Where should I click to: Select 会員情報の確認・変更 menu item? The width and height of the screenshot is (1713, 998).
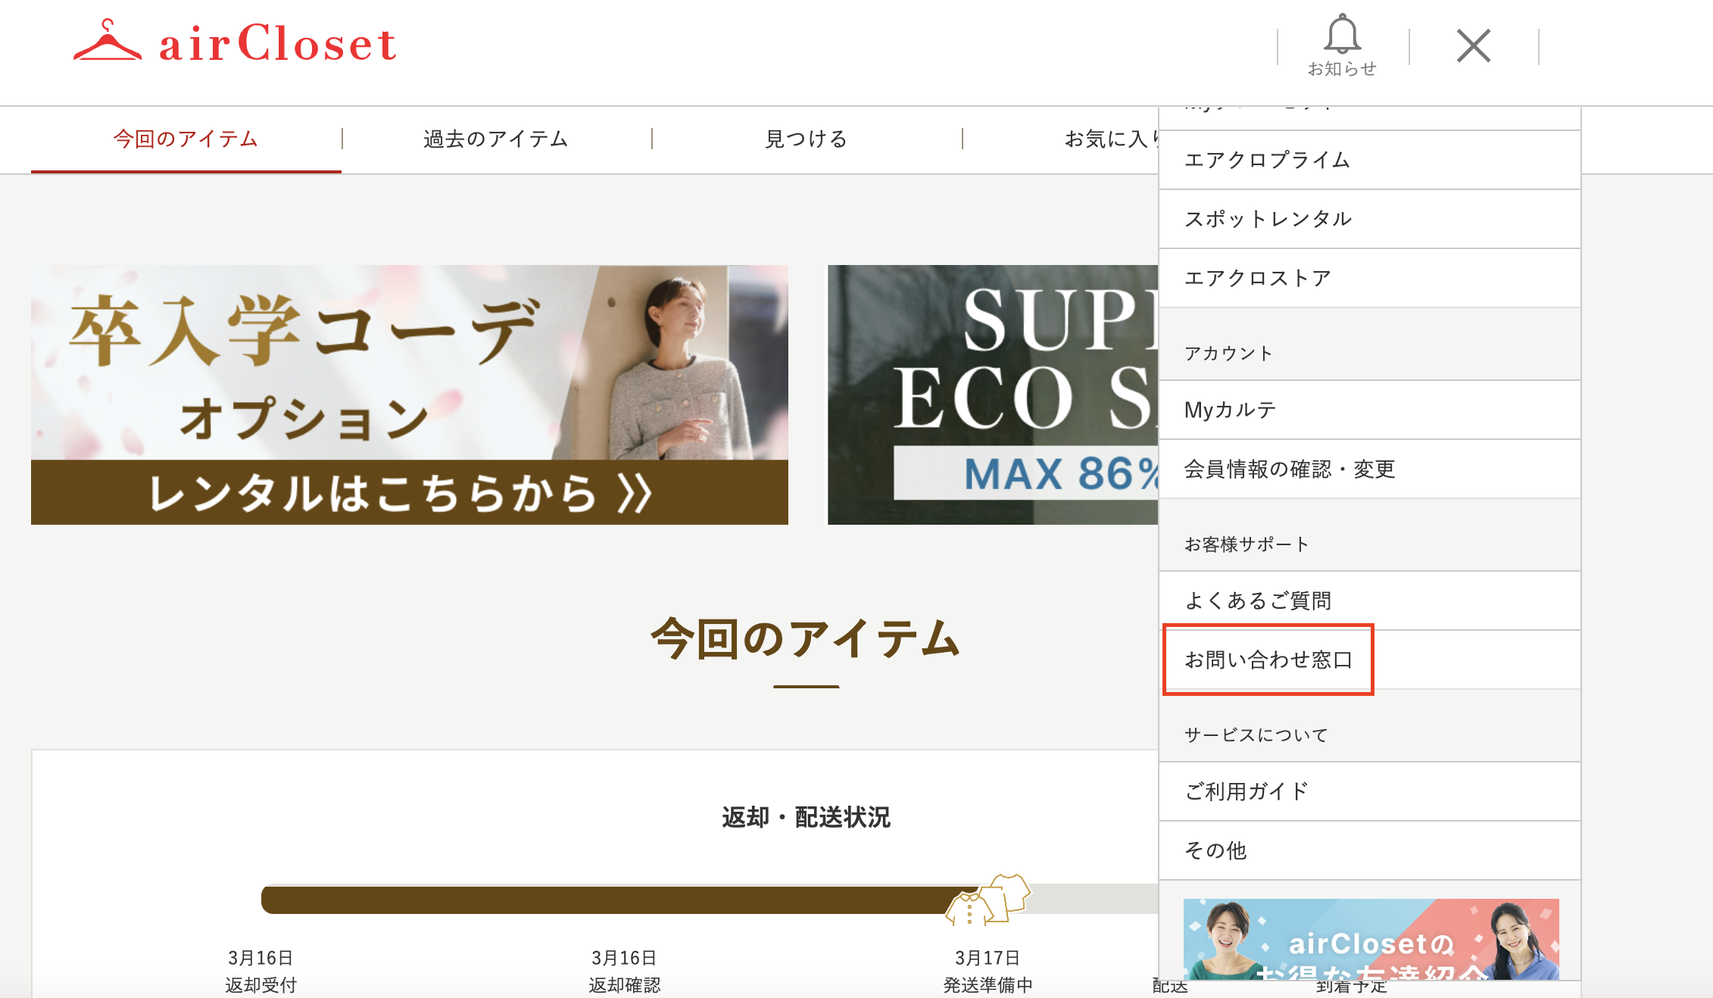click(x=1289, y=469)
